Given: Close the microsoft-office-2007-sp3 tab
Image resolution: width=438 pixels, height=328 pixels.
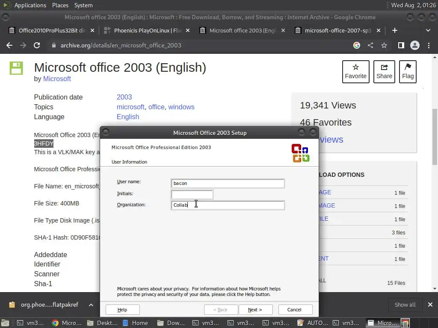Looking at the screenshot, I should (x=379, y=30).
